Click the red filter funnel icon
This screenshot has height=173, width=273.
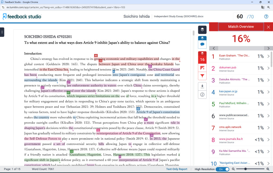click(202, 76)
